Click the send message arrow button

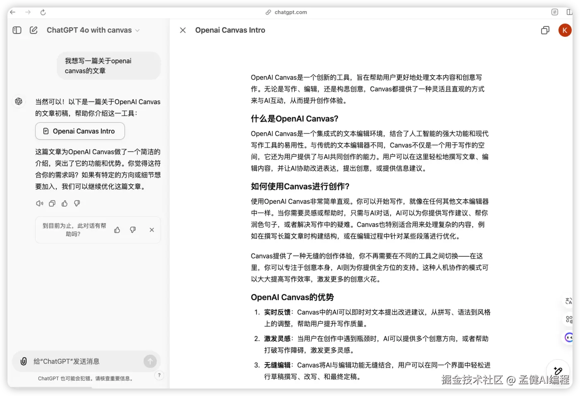tap(150, 361)
